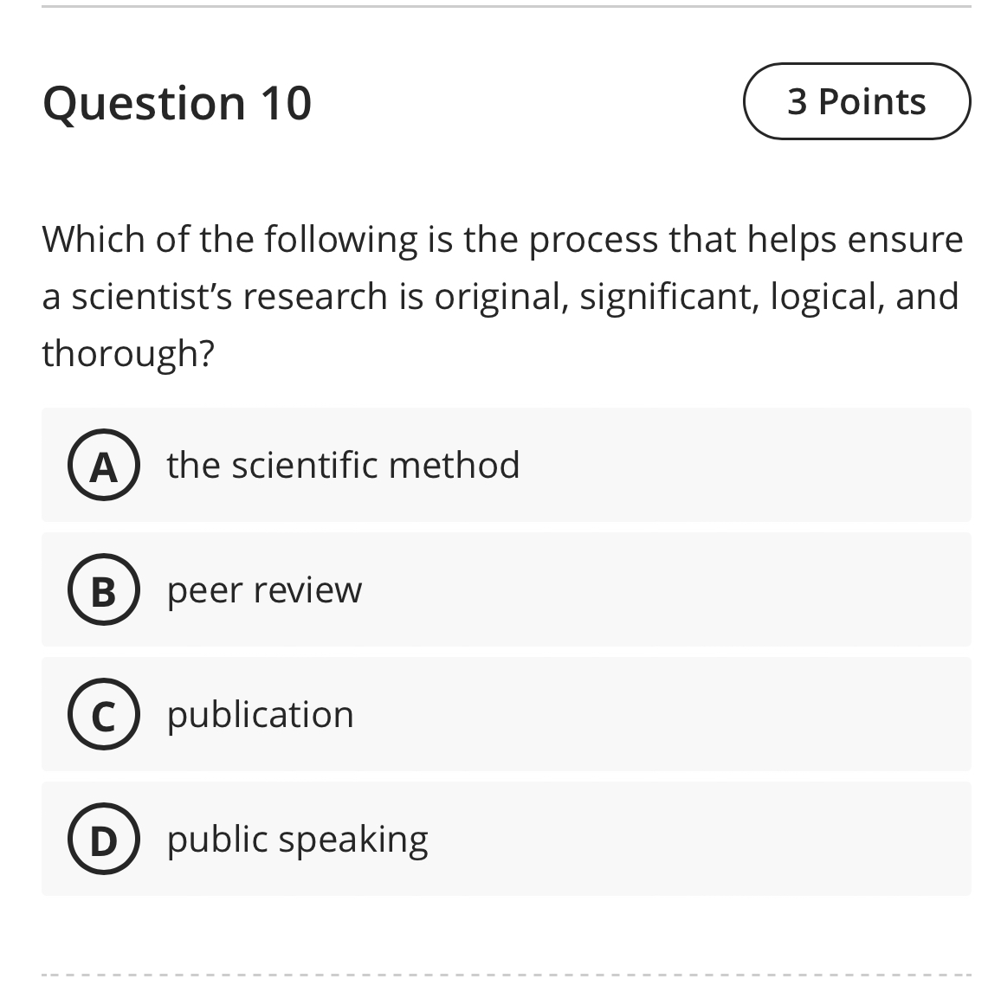Select answer option C, publication

pyautogui.click(x=506, y=714)
